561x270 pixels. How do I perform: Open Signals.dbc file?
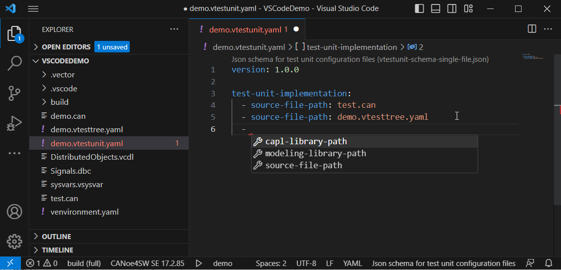(x=109, y=171)
